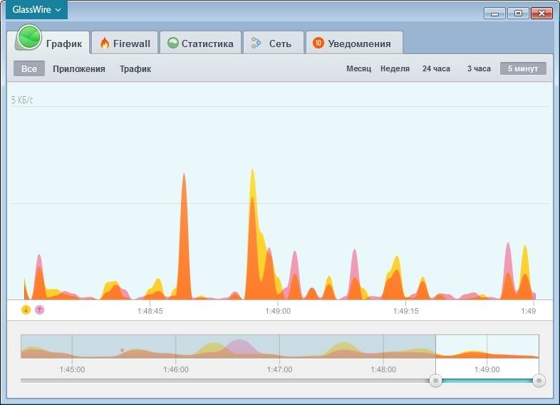Viewport: 560px width, 405px height.
Task: Click the orange notifications count badge
Action: (x=318, y=43)
